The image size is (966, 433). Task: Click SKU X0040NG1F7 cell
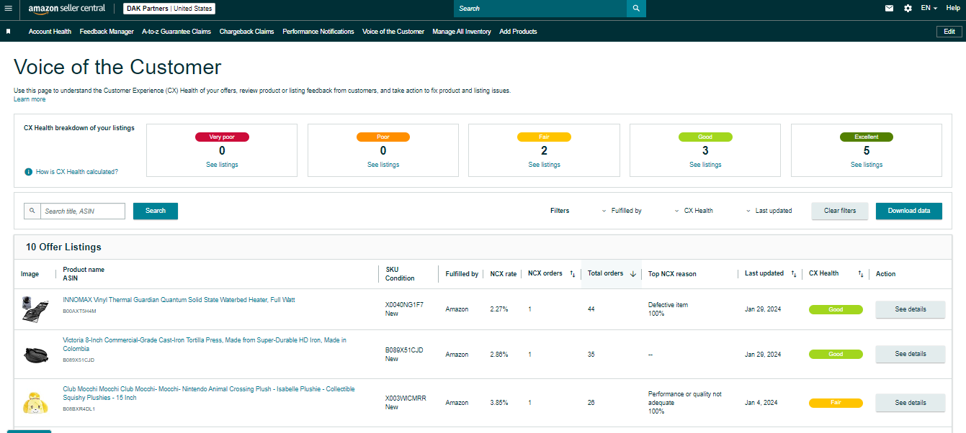pyautogui.click(x=404, y=305)
